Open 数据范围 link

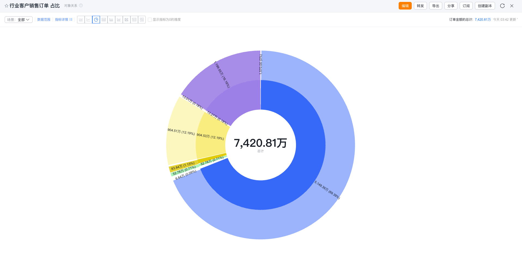(44, 20)
